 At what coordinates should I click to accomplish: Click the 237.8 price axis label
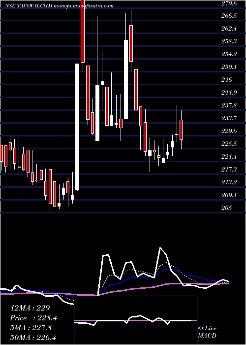point(229,105)
